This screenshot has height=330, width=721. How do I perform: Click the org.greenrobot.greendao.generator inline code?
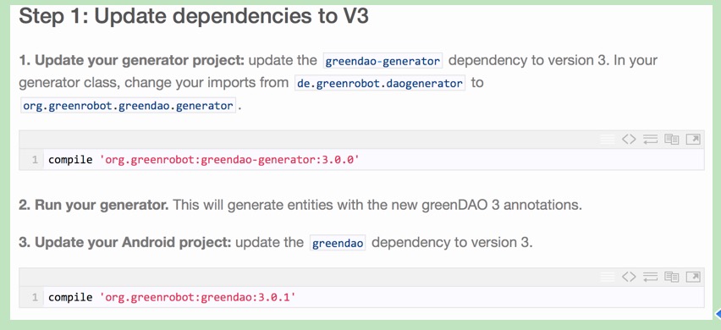tap(129, 105)
